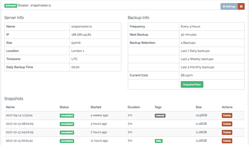
Task: Click the Size column header in Snapshots
Action: tap(198, 107)
